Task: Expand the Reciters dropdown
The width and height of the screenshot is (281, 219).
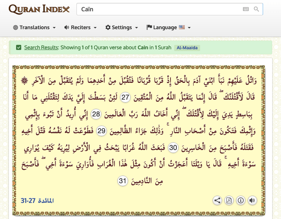Action: click(x=95, y=28)
